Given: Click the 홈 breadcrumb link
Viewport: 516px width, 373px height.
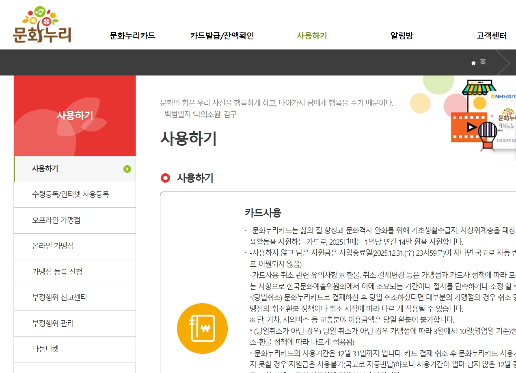Looking at the screenshot, I should coord(483,63).
